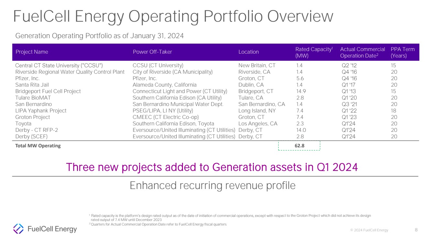This screenshot has height=242, width=431.
Task: Click 'PSEG/LIPA, LI NY (Utility)' cell
Action: (163, 111)
